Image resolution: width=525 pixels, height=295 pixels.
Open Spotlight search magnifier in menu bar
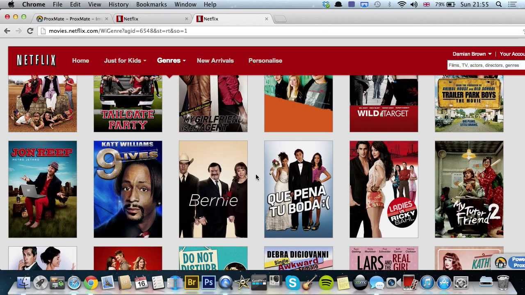point(499,5)
